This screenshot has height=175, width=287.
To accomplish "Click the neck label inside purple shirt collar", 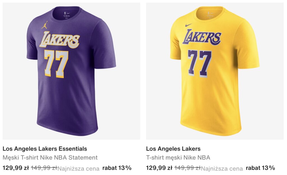I will pos(67,14).
